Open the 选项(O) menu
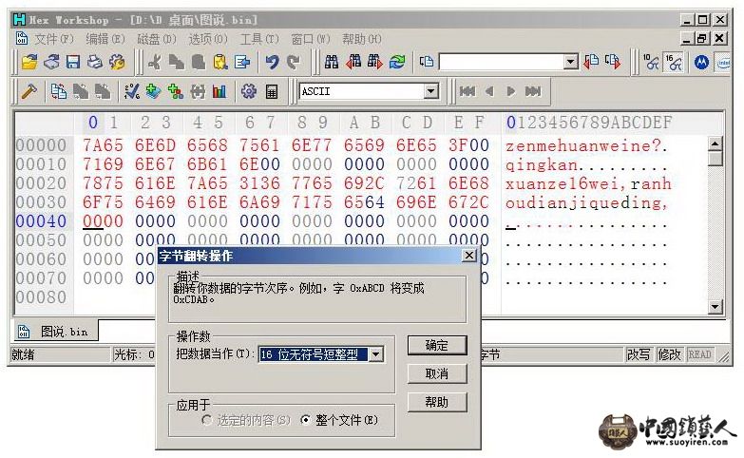 click(207, 39)
